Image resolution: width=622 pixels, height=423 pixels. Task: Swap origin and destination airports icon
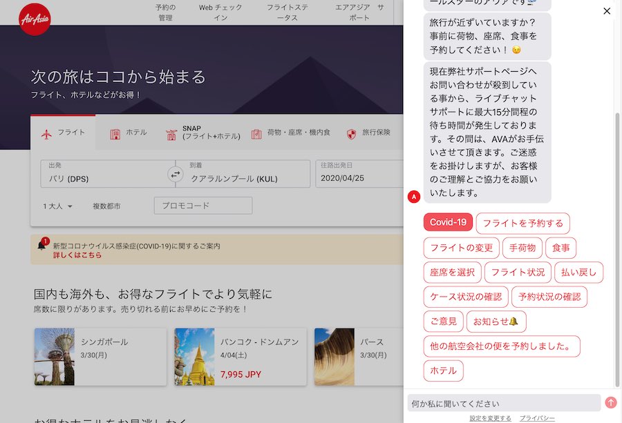pyautogui.click(x=176, y=174)
